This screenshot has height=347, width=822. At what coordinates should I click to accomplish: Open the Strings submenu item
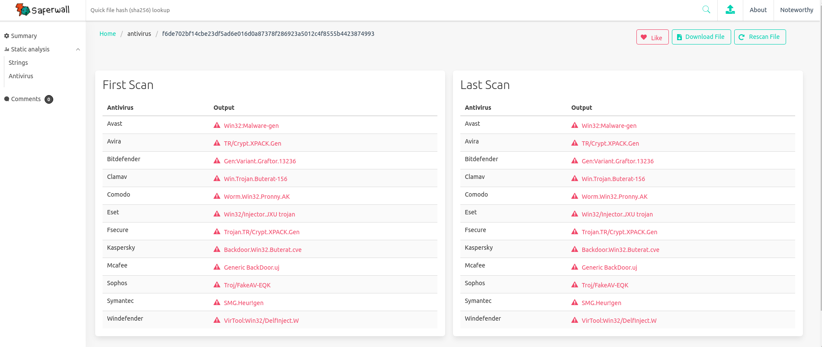point(18,63)
